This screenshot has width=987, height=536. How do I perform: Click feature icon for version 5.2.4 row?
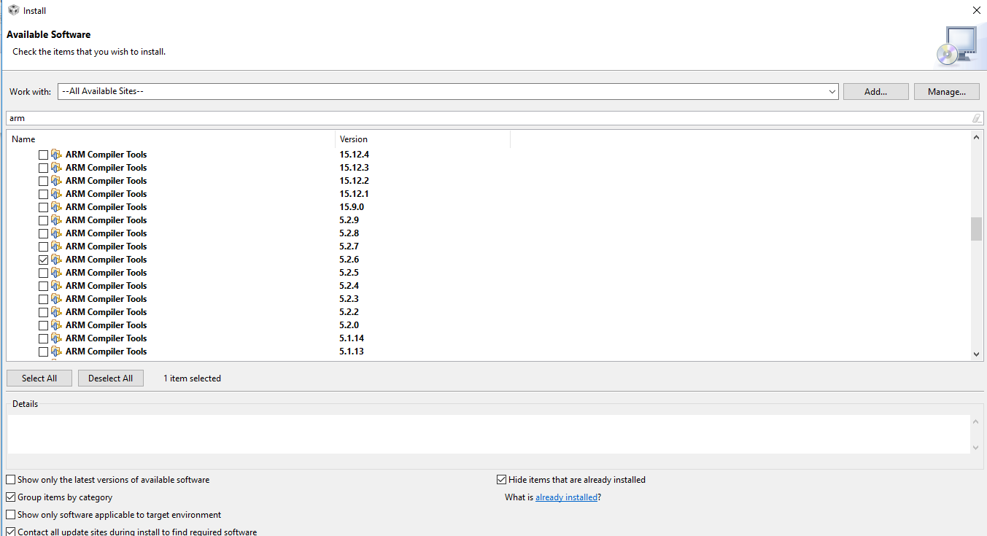click(56, 286)
